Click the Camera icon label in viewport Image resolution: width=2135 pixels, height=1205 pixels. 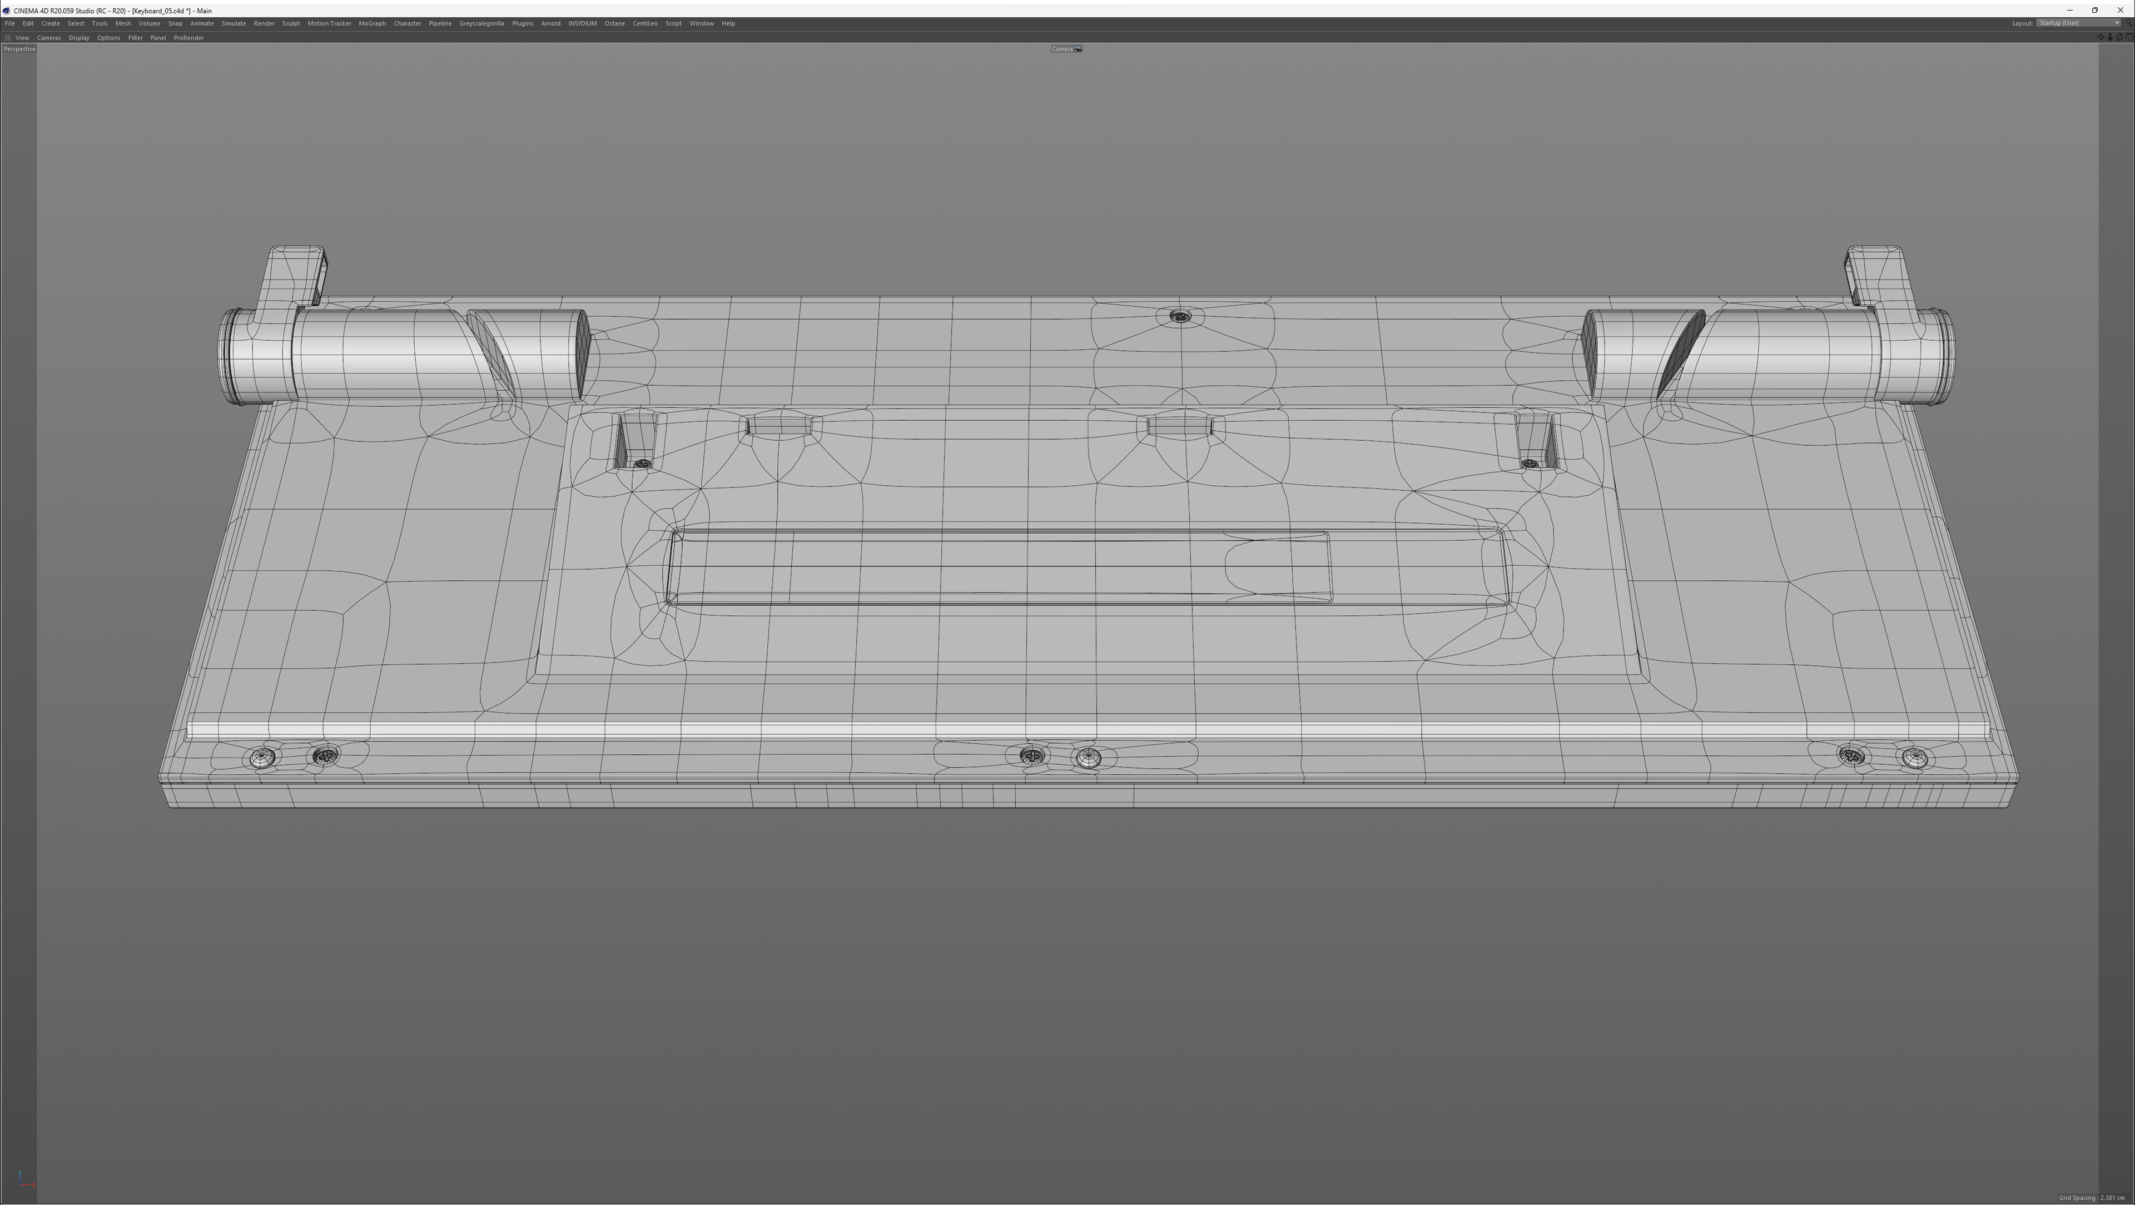pos(1066,49)
